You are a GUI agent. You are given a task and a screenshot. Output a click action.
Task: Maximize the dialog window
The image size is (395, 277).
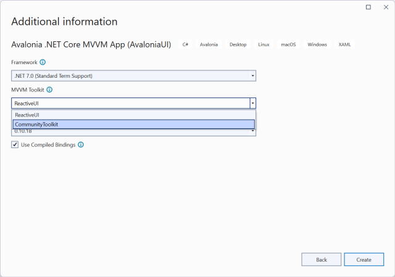(x=368, y=7)
